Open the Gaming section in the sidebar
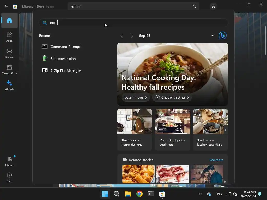The height and width of the screenshot is (200, 267). 9,53
